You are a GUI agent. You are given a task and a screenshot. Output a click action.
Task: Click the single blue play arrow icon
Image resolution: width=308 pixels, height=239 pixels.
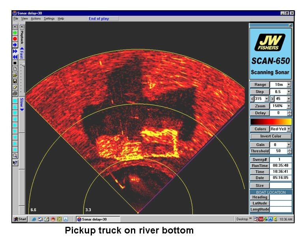point(15,45)
